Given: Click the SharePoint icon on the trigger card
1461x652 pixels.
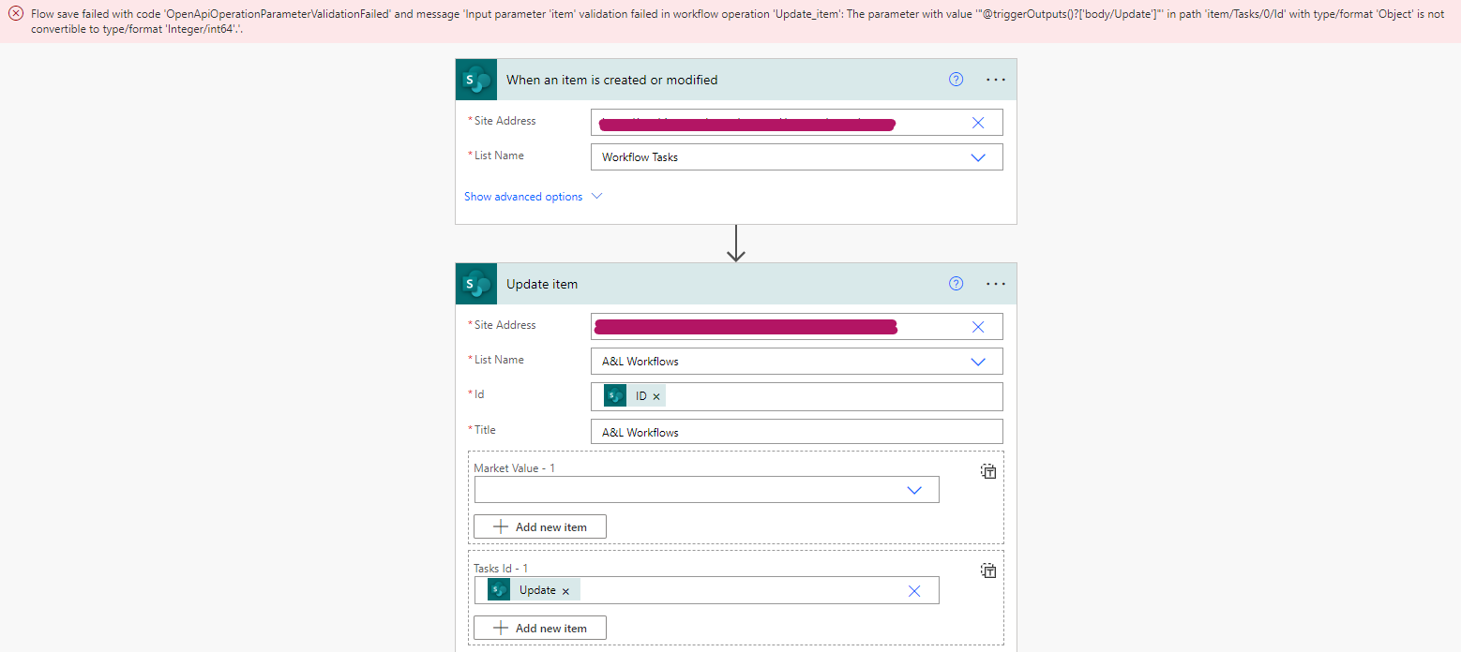Looking at the screenshot, I should tap(475, 79).
